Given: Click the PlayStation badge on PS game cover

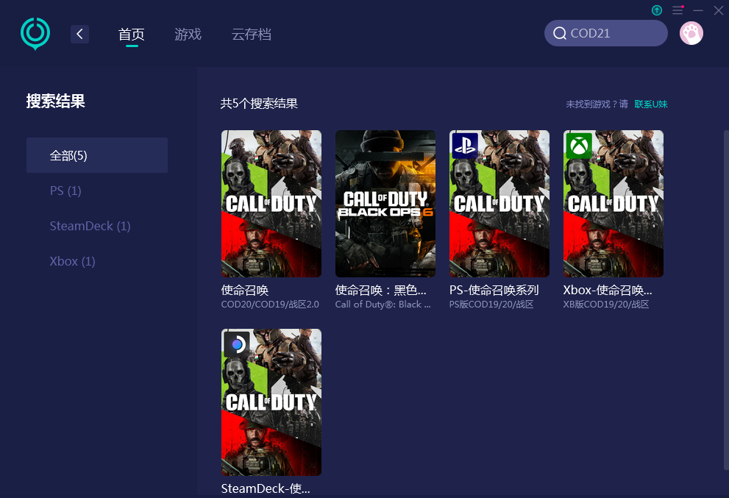Looking at the screenshot, I should (465, 145).
